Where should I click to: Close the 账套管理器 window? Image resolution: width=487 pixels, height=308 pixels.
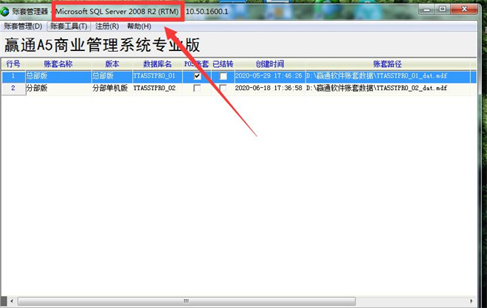point(464,10)
